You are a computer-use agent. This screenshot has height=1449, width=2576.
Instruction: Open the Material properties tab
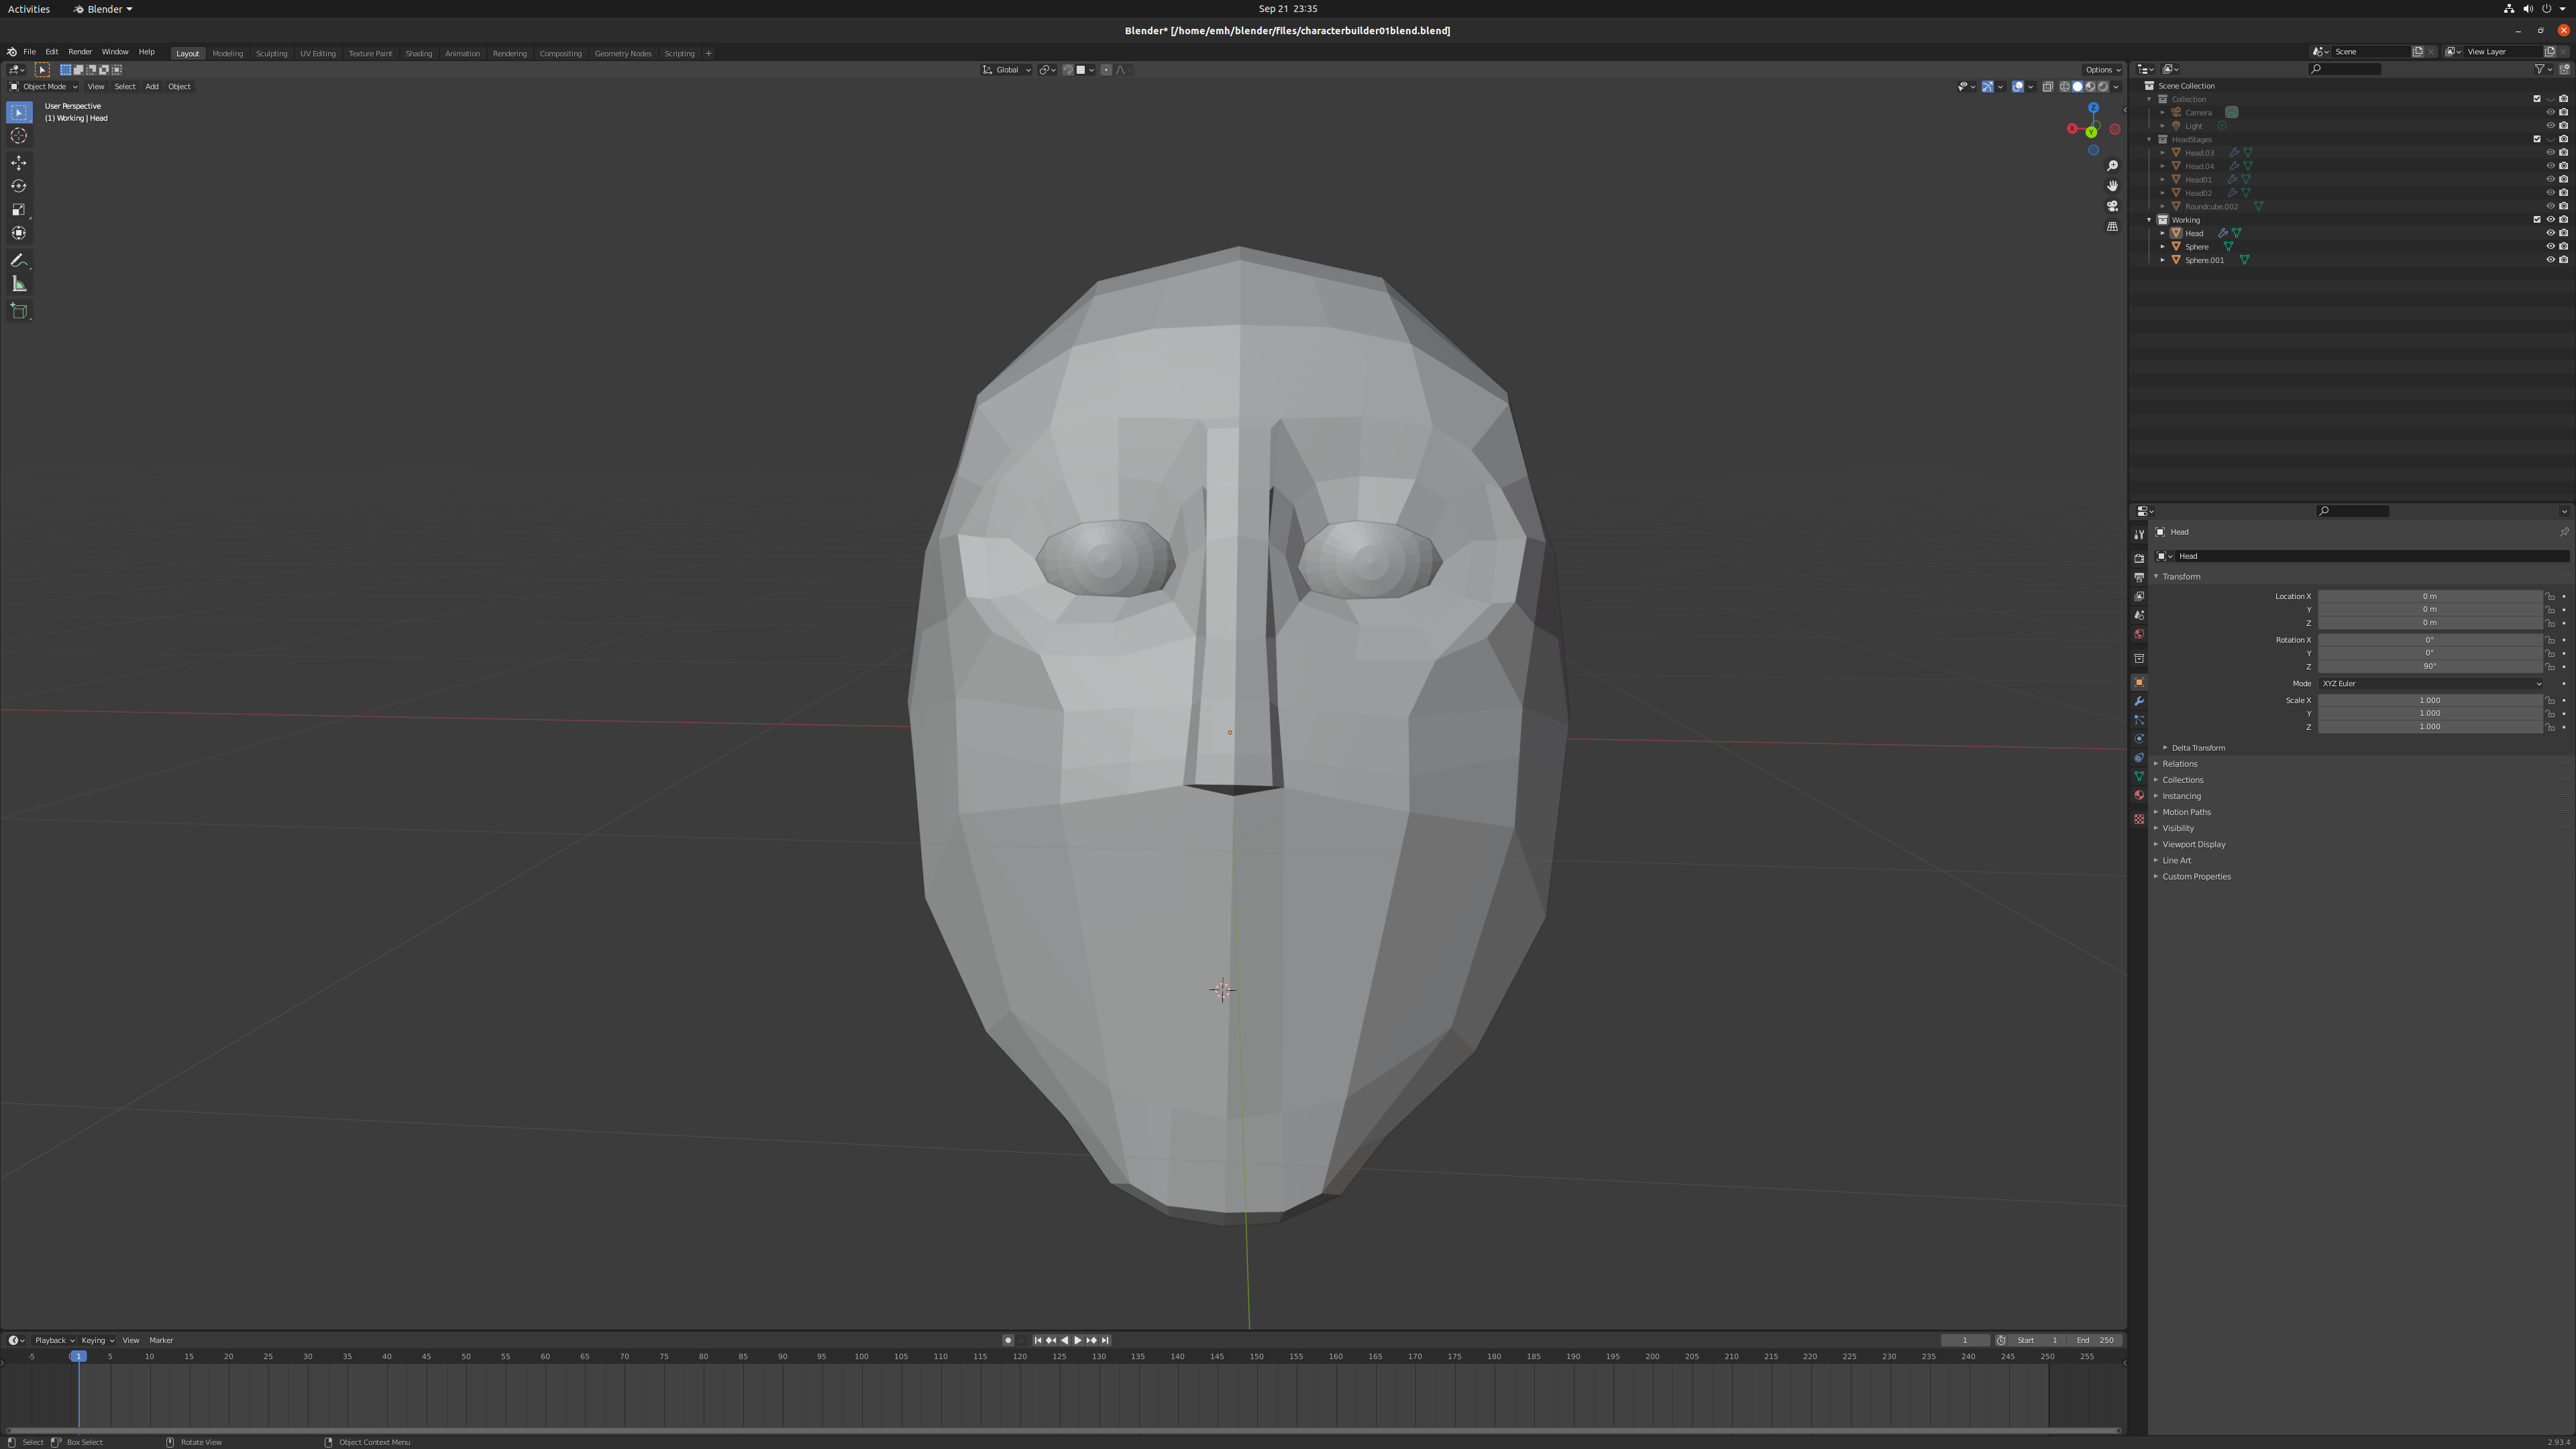point(2139,795)
